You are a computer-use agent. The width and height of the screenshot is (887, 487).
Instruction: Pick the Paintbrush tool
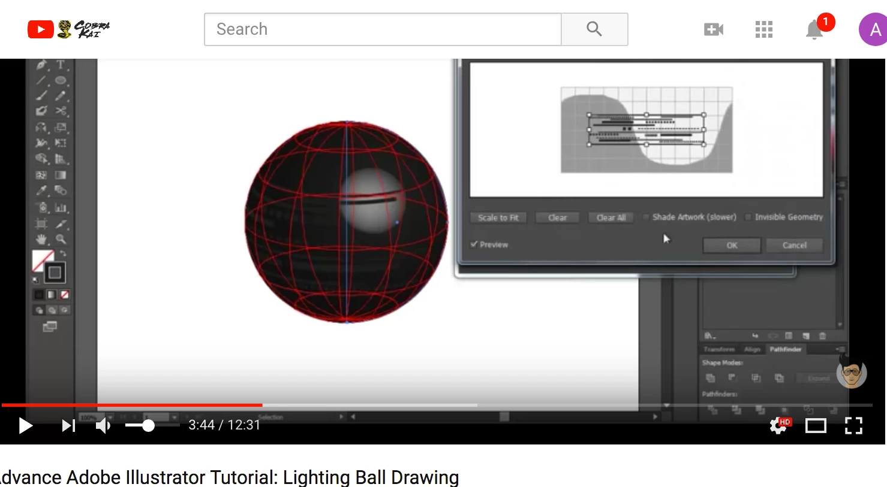(x=41, y=95)
